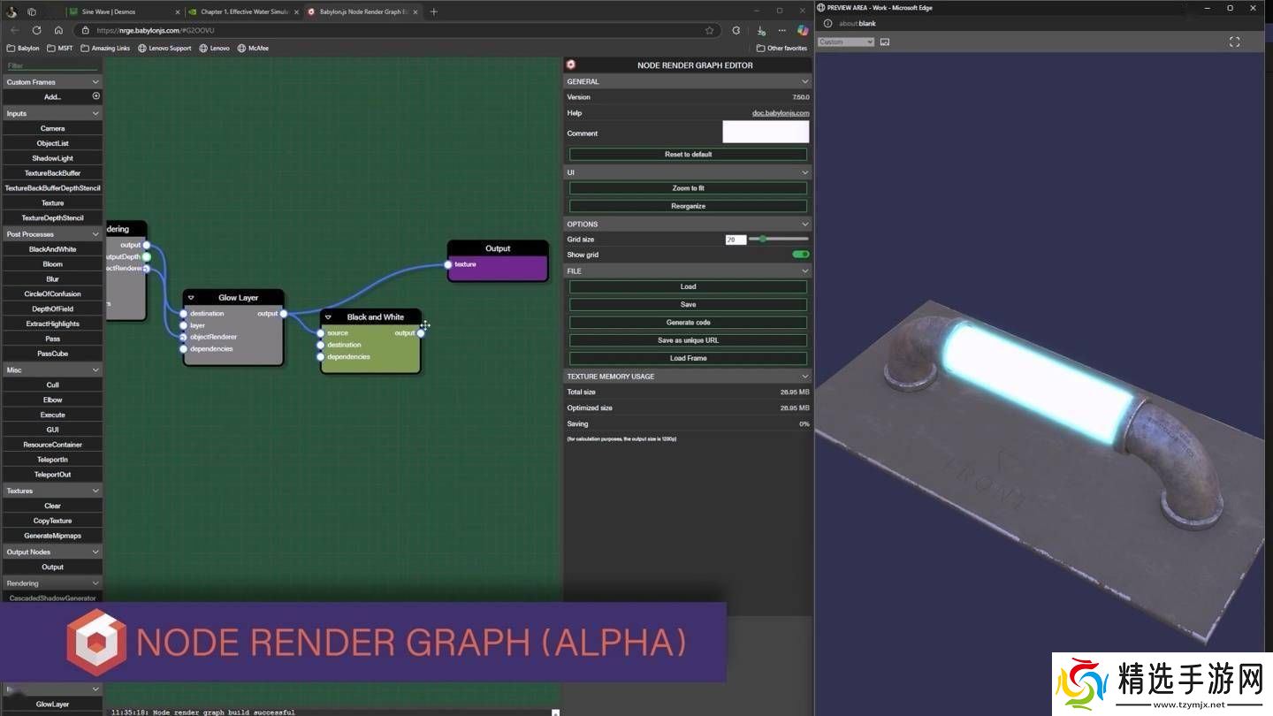This screenshot has height=716, width=1273.
Task: Click the Generate code button
Action: pos(688,323)
